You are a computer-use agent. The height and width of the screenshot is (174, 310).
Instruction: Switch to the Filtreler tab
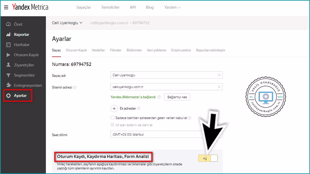116,50
